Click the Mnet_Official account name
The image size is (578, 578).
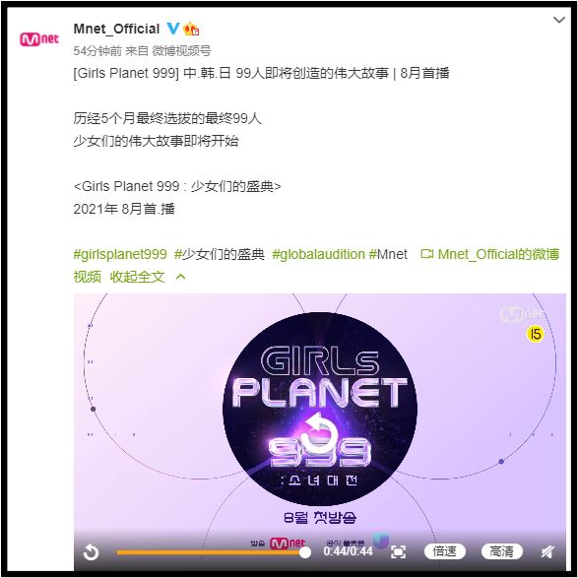(x=116, y=29)
